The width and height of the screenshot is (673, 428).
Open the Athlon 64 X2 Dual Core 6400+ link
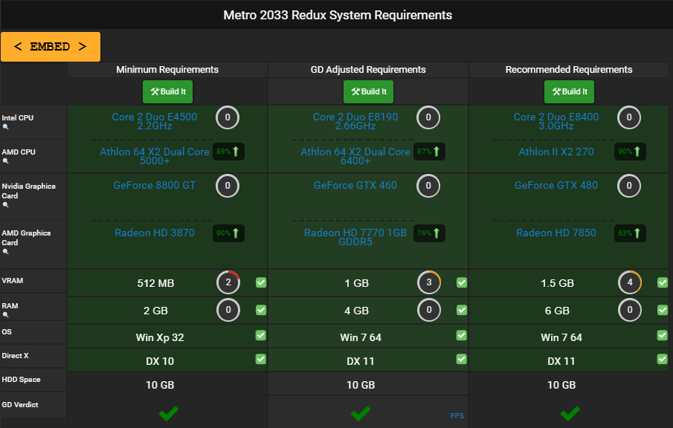click(x=355, y=156)
